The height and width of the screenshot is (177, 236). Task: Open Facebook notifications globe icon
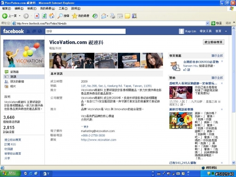click(40, 31)
